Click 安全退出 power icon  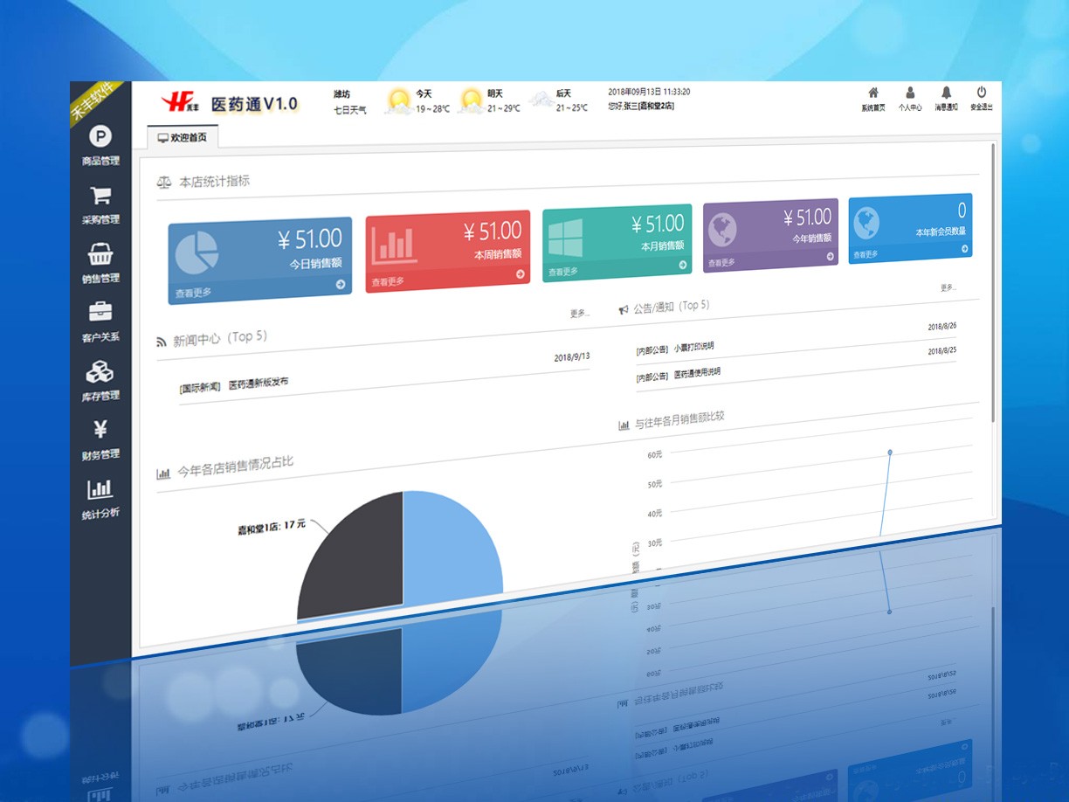pyautogui.click(x=982, y=93)
